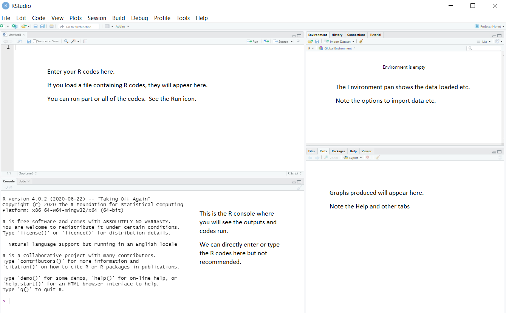Open the Global Environment dropdown

point(337,48)
